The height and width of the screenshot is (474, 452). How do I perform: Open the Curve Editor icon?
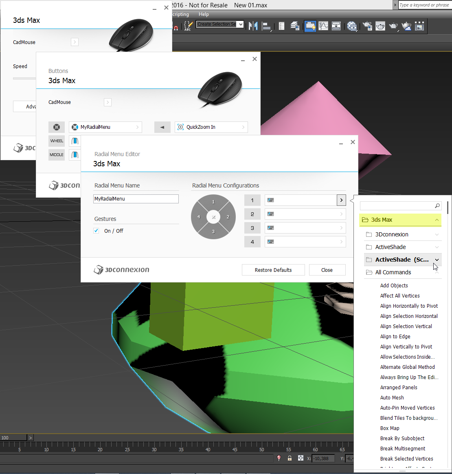pos(323,26)
